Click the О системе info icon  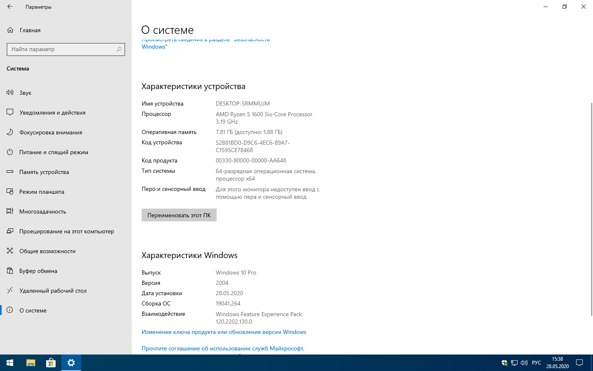coord(10,310)
